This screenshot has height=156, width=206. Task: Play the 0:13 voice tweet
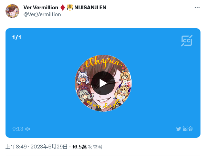tap(103, 83)
